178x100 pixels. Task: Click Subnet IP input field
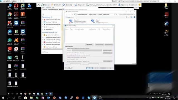(75, 64)
